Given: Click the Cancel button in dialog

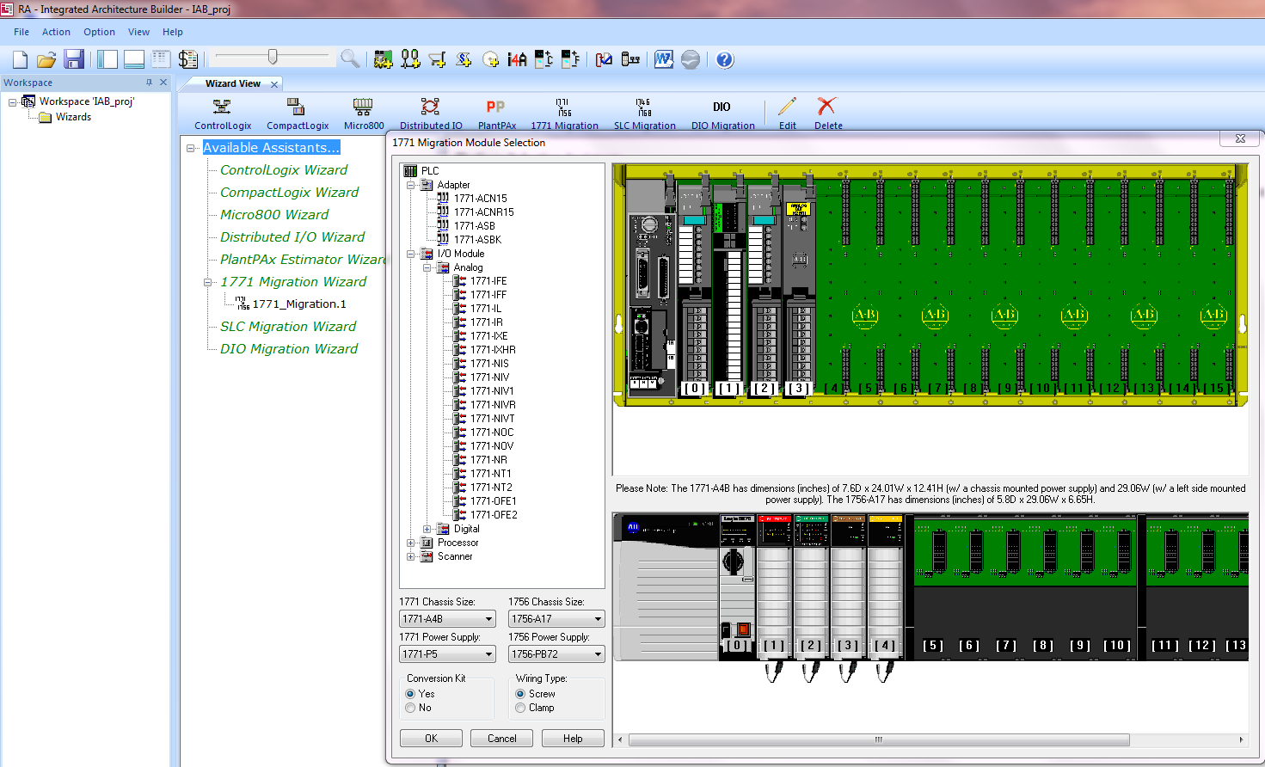Looking at the screenshot, I should (x=501, y=739).
